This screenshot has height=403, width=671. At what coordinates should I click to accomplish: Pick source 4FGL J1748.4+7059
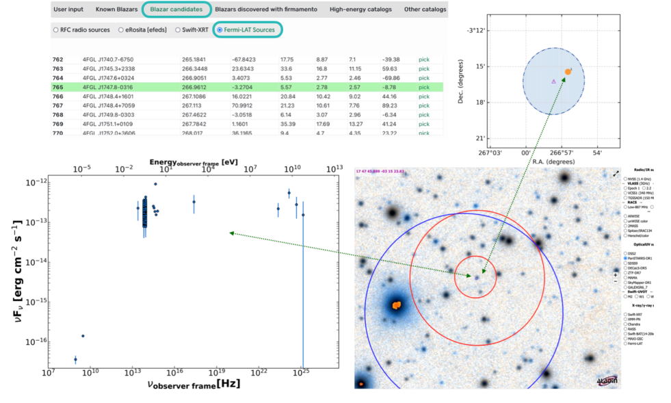(423, 106)
